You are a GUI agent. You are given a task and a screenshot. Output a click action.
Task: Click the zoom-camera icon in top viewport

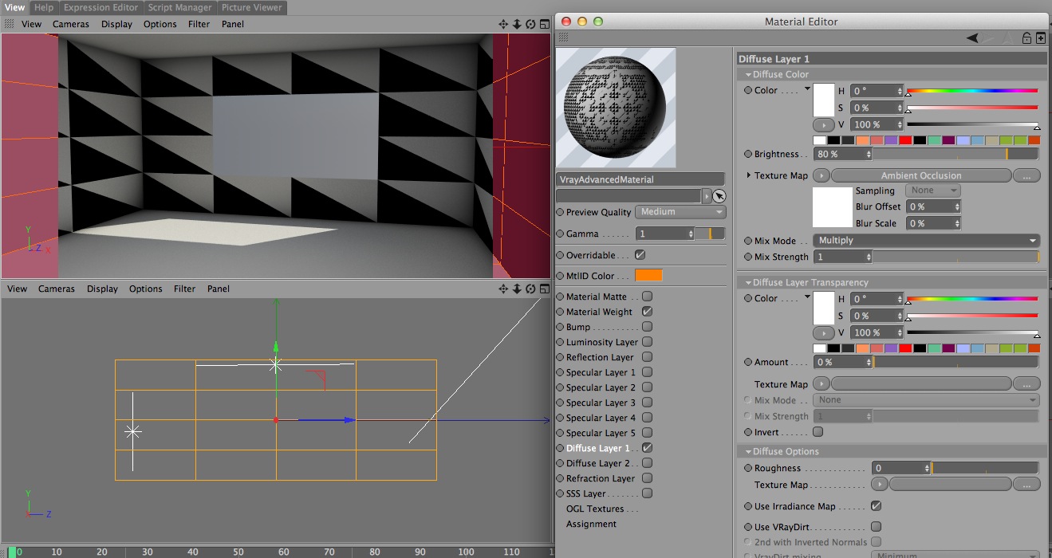click(x=517, y=24)
